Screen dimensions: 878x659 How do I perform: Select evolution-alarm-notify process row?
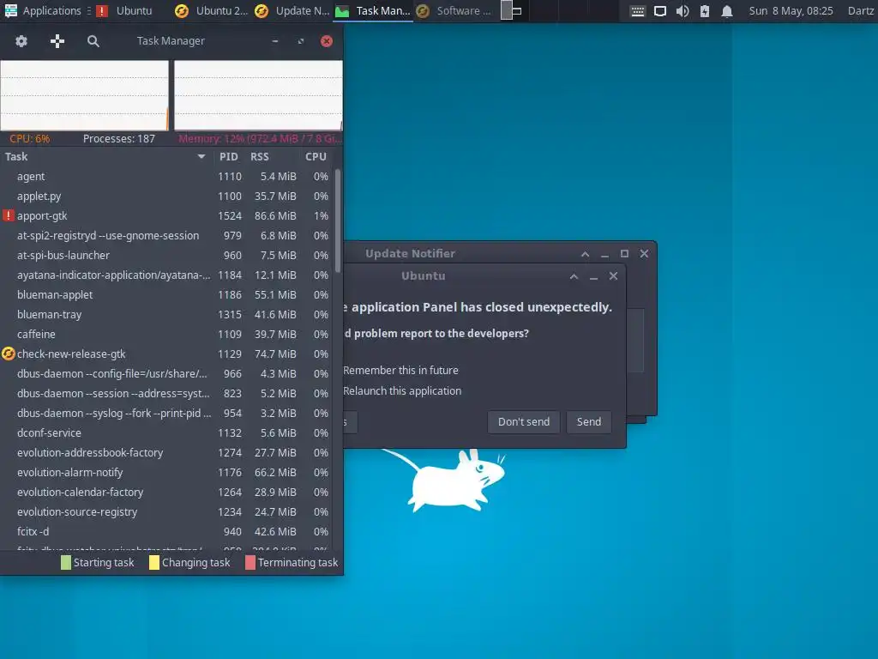tap(166, 473)
